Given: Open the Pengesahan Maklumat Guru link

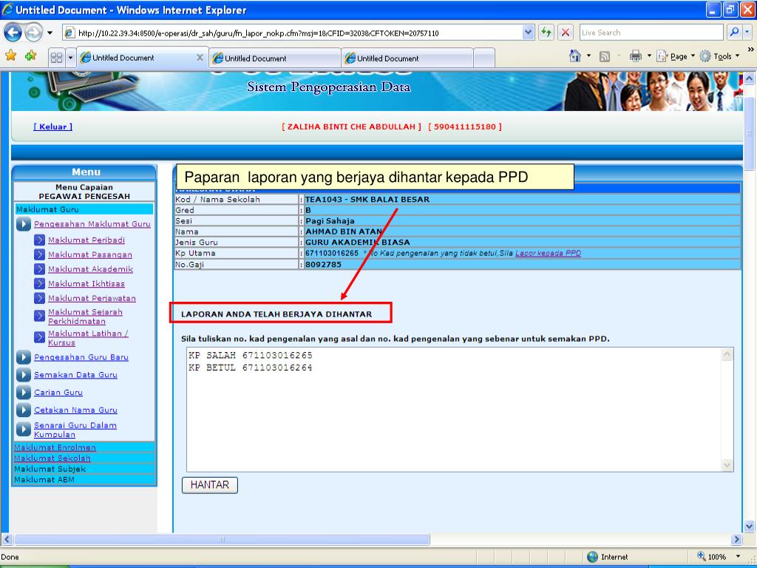Looking at the screenshot, I should [x=92, y=224].
